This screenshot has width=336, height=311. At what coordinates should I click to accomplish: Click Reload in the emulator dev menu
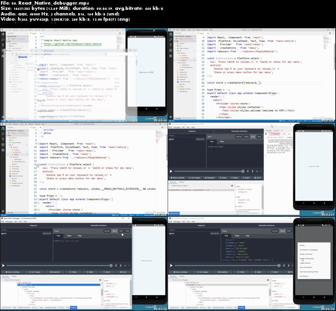point(302,245)
